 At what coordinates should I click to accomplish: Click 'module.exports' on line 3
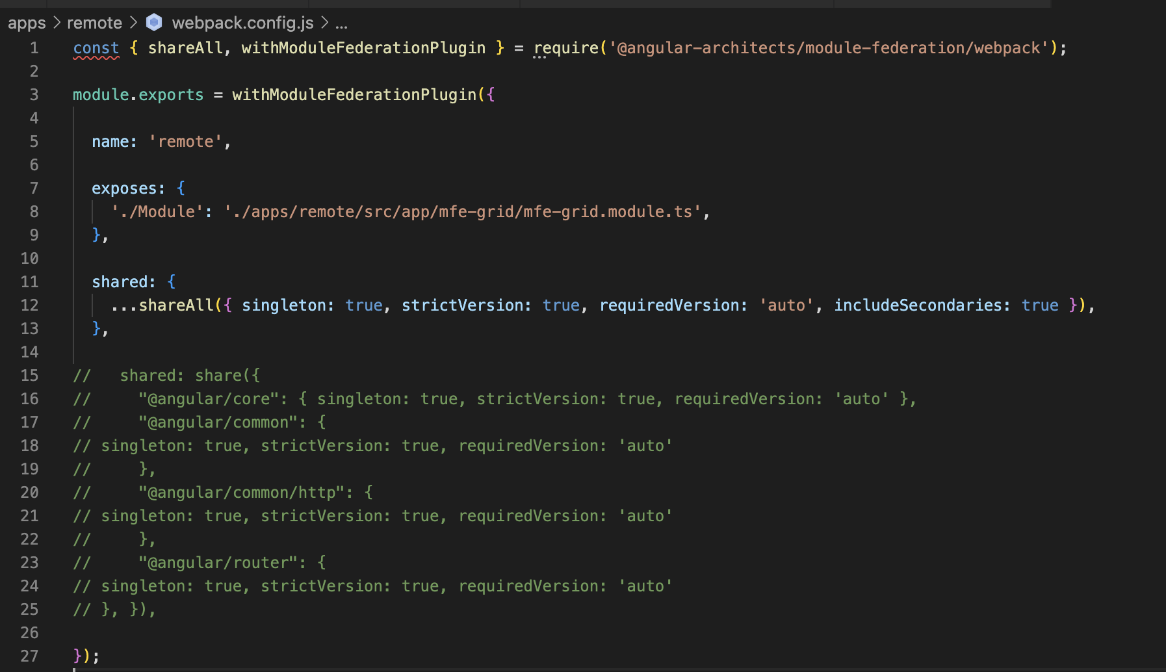(138, 94)
